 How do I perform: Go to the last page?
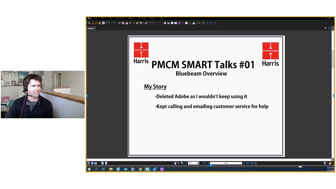[248, 163]
